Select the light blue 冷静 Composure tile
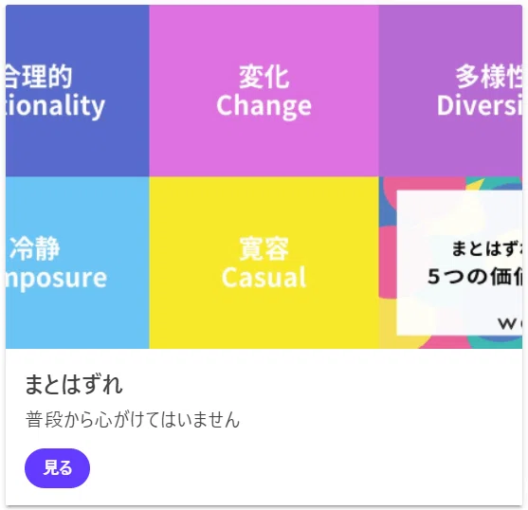This screenshot has height=510, width=528. 78,263
